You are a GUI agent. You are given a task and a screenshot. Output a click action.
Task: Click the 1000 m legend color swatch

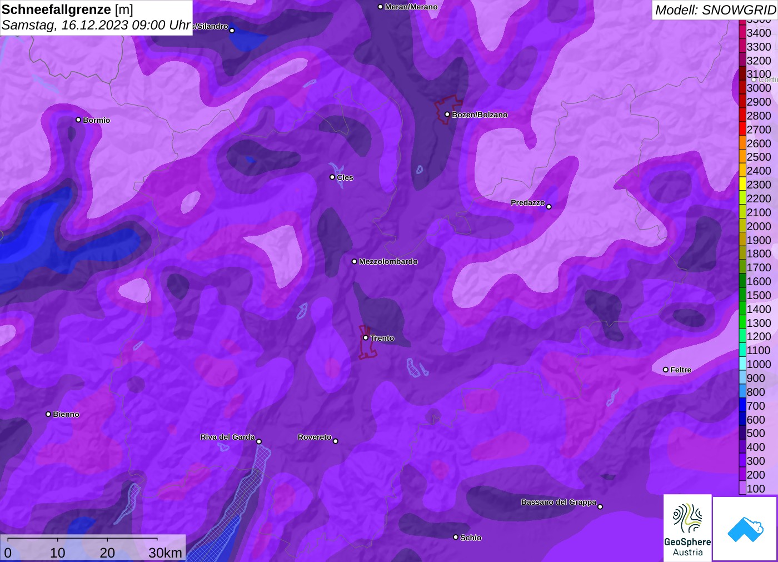[x=742, y=364]
